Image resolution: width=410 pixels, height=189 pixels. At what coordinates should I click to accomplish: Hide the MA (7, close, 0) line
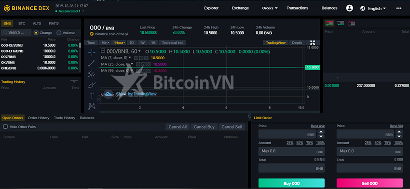click(x=136, y=58)
